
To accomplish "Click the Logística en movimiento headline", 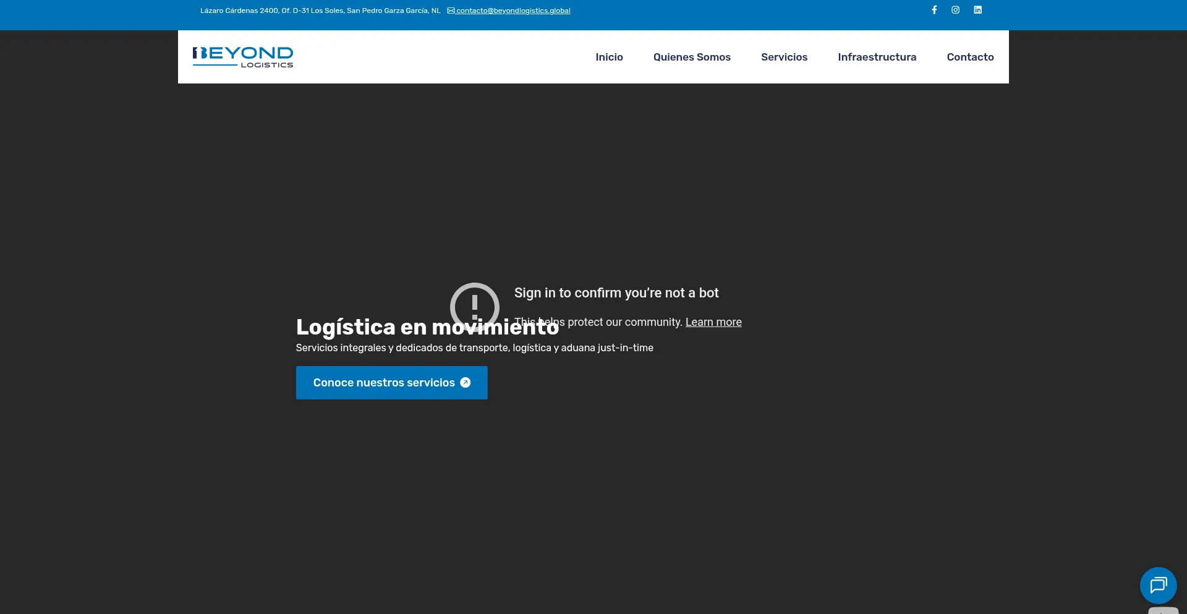I will 427,327.
